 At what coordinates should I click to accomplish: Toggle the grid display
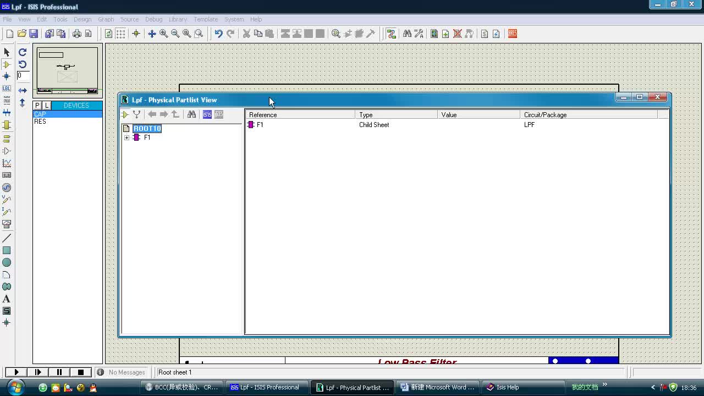pyautogui.click(x=120, y=34)
